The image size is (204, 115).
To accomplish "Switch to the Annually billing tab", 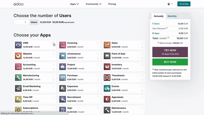I will coord(159,16).
